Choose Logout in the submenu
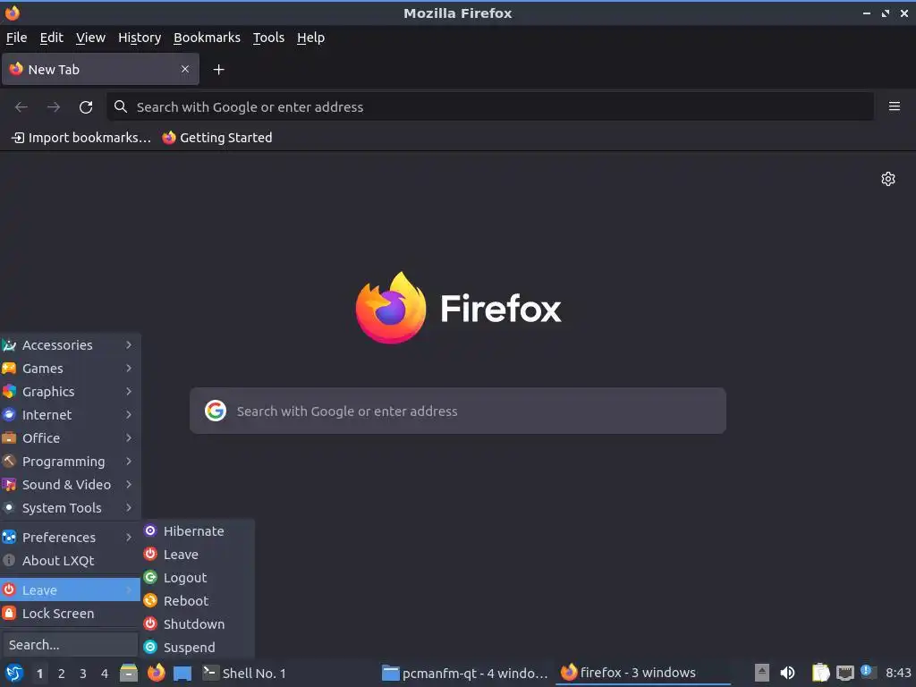Viewport: 916px width, 687px height. tap(198, 578)
